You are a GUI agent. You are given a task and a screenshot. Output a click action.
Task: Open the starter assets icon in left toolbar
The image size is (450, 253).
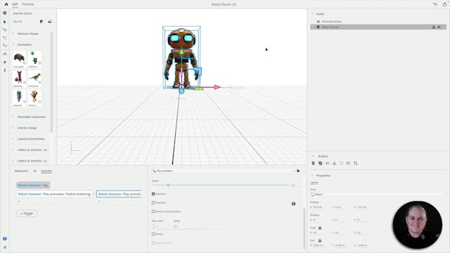point(5,13)
